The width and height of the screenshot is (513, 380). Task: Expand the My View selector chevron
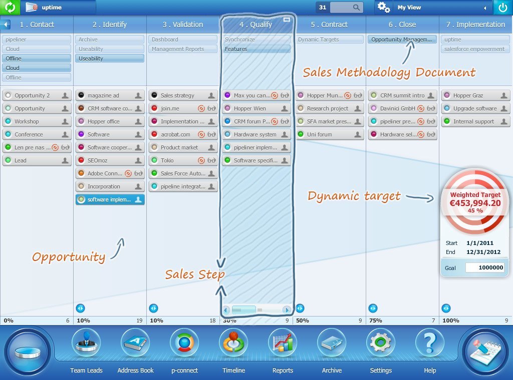click(486, 7)
